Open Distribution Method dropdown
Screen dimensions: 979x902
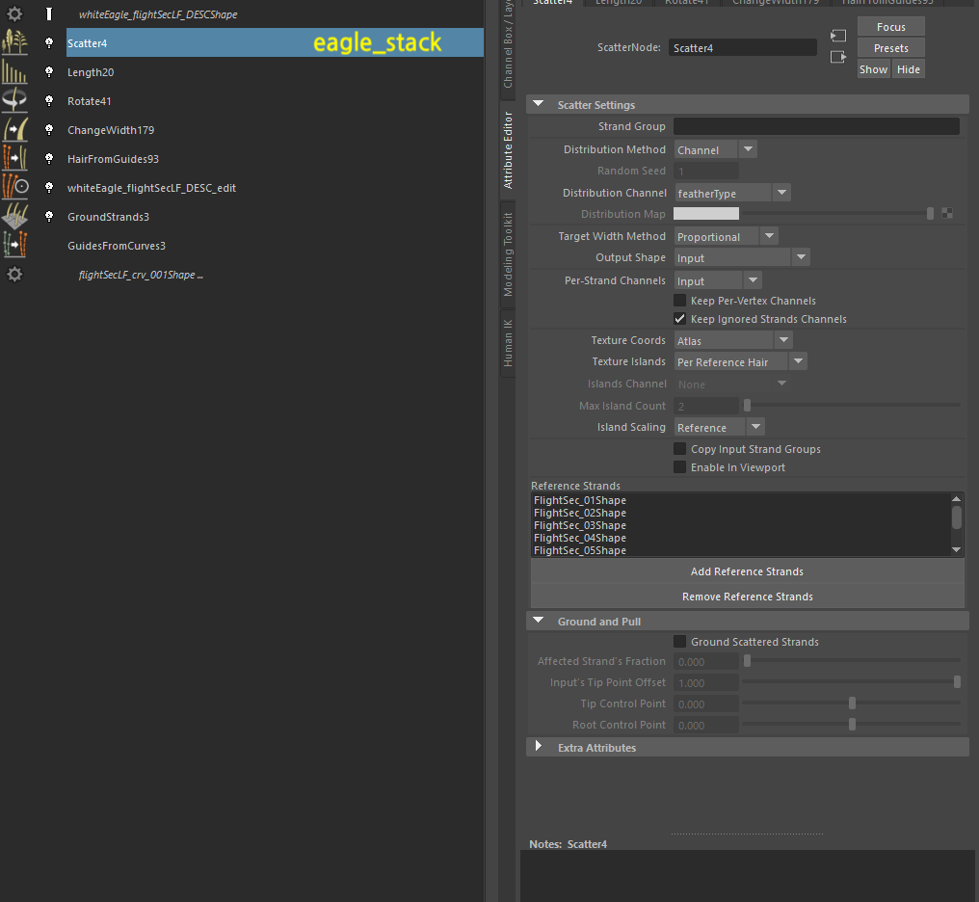click(x=716, y=149)
